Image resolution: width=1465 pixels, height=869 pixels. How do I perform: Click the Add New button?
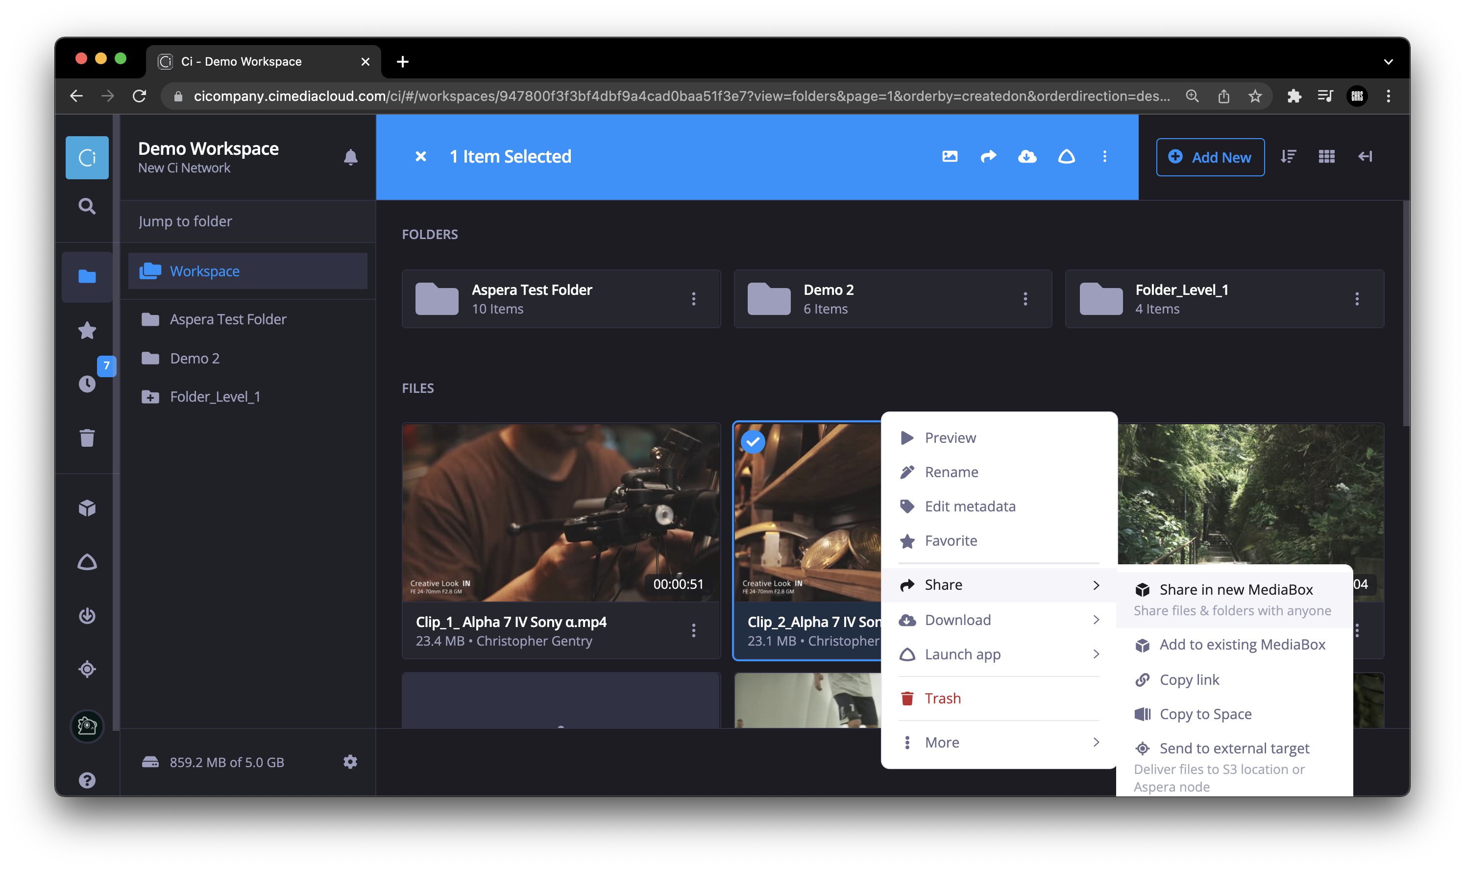(1210, 157)
